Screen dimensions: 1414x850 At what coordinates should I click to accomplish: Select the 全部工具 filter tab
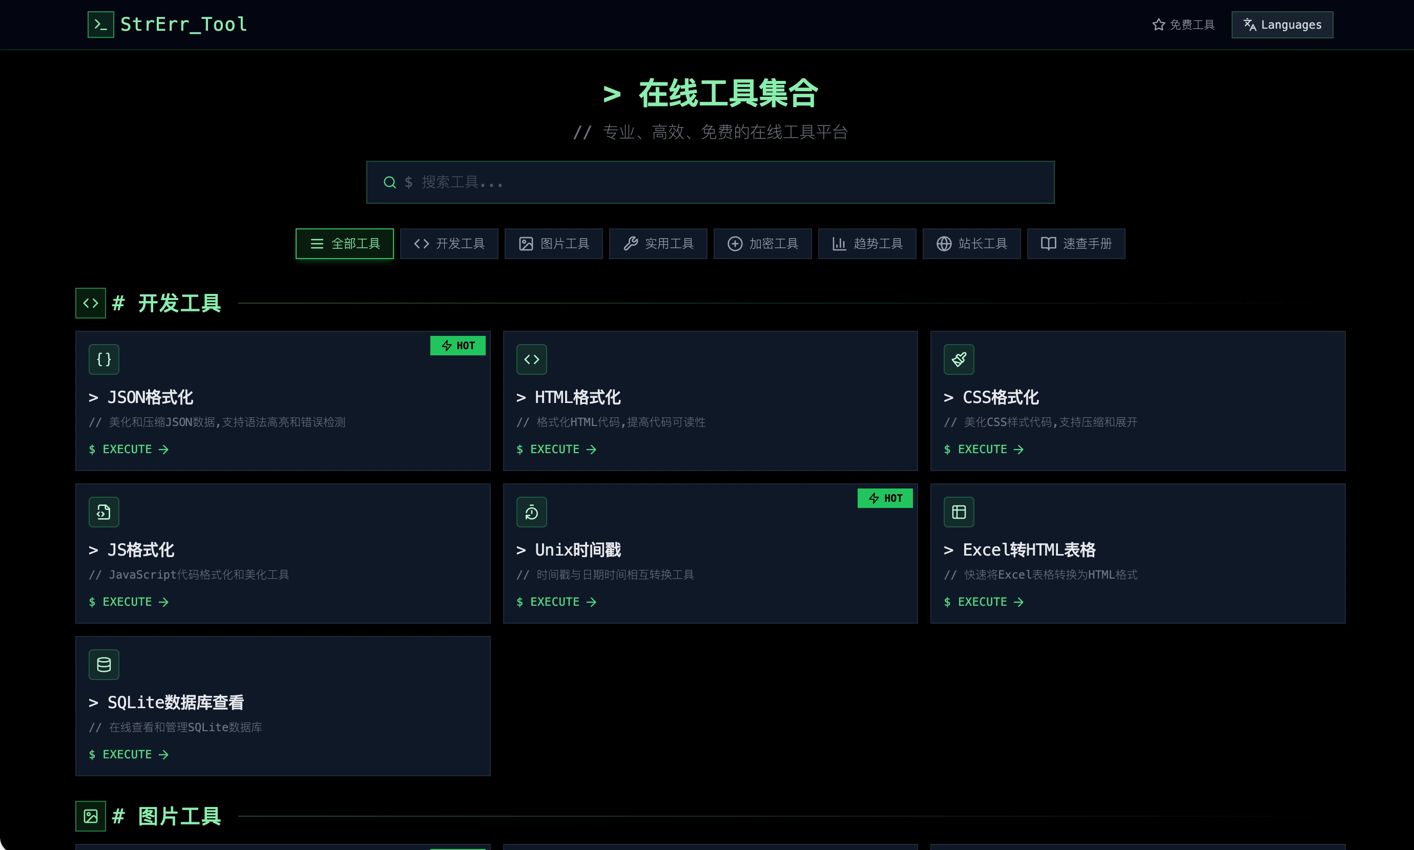(x=344, y=244)
